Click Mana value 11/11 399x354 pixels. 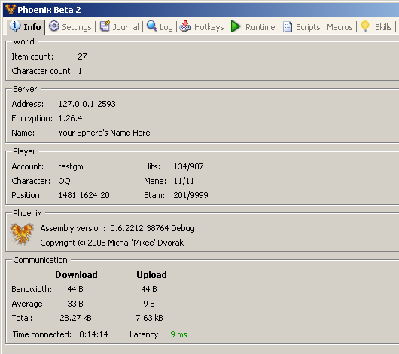click(x=184, y=181)
